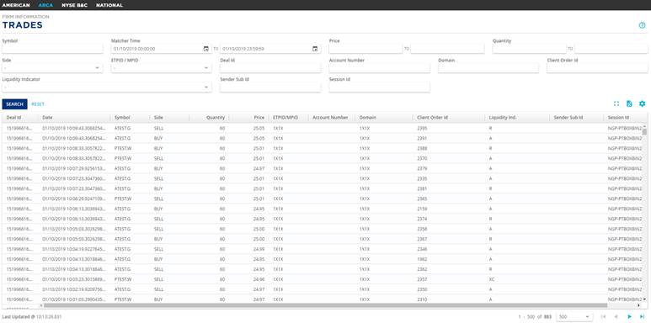
Task: Go to previous page of results
Action: click(x=616, y=317)
